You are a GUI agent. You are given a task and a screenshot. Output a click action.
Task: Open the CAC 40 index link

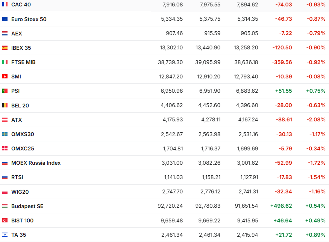point(21,5)
